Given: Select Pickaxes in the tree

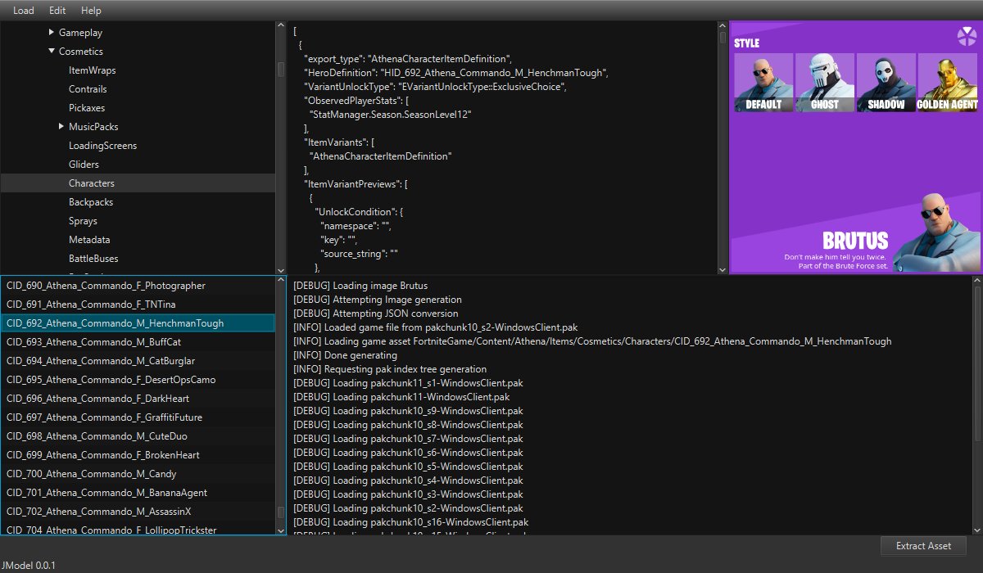Looking at the screenshot, I should pos(87,108).
